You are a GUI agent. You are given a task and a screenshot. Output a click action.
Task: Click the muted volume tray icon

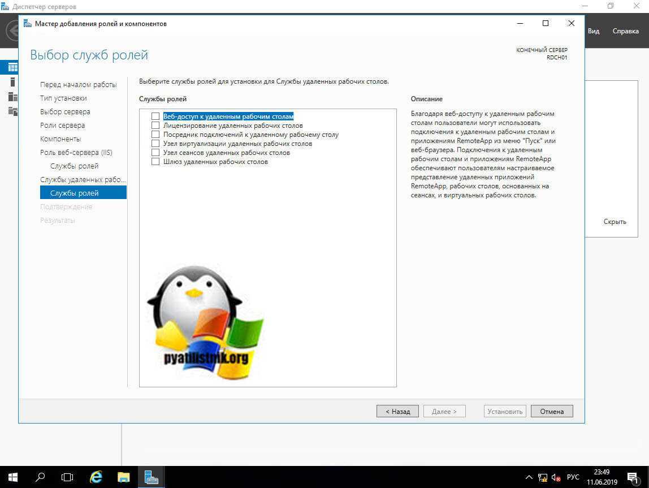(x=556, y=477)
